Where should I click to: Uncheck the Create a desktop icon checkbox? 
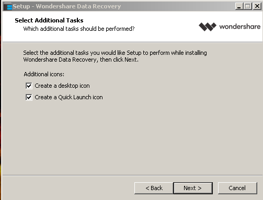point(29,86)
